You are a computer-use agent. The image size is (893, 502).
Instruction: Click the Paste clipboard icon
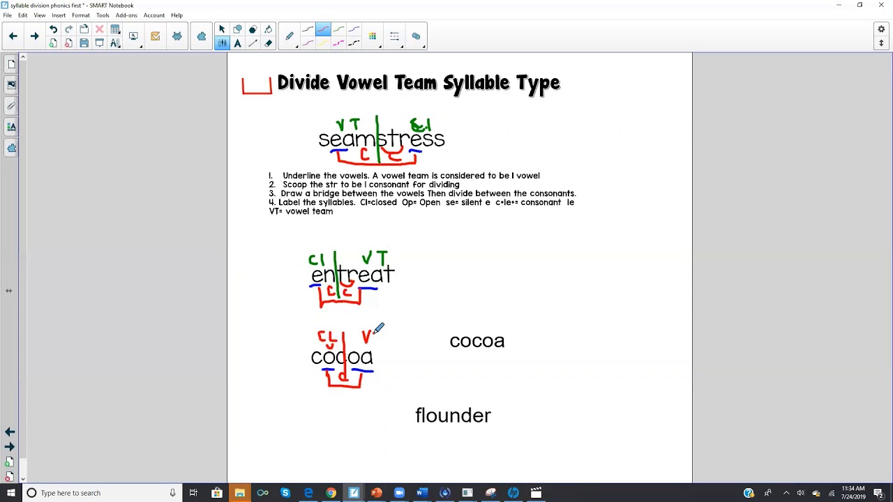[84, 29]
